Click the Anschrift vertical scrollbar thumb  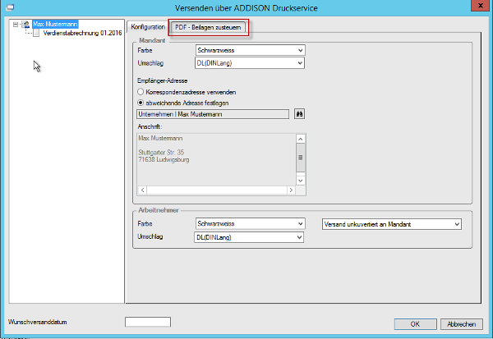tap(301, 158)
